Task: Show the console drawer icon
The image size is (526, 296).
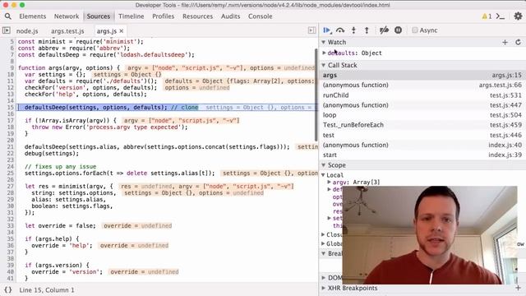Action: (501, 16)
